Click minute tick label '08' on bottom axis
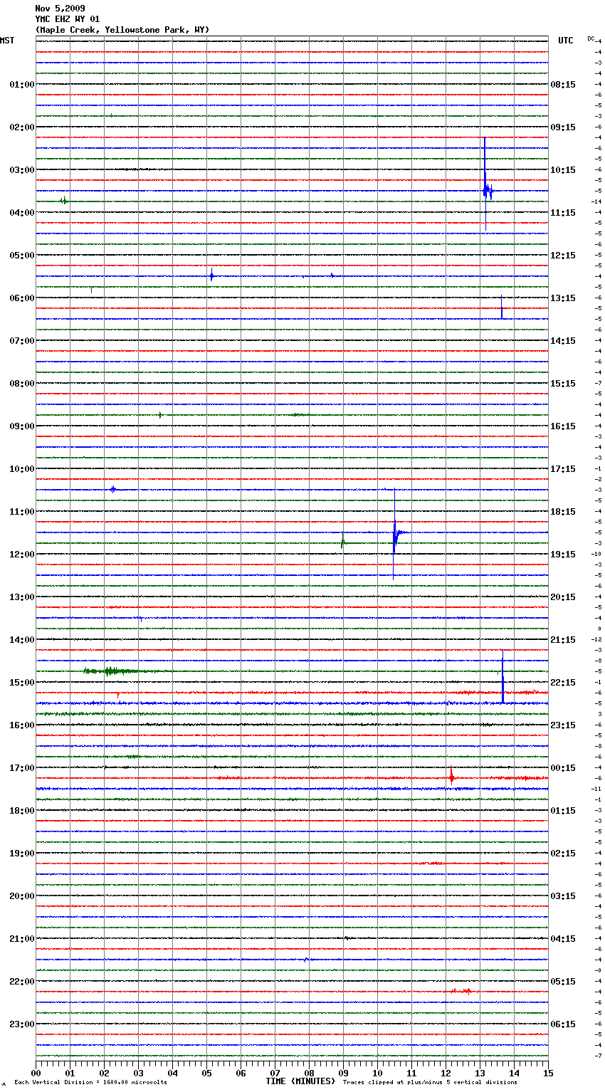 310,1073
